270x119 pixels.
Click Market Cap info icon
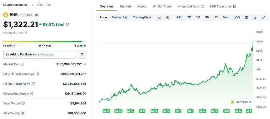(x=22, y=64)
